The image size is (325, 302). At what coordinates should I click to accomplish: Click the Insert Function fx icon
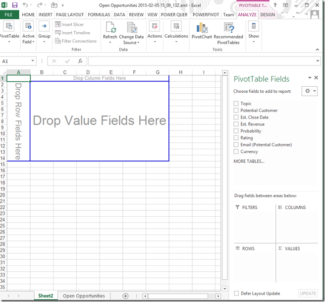[x=80, y=61]
